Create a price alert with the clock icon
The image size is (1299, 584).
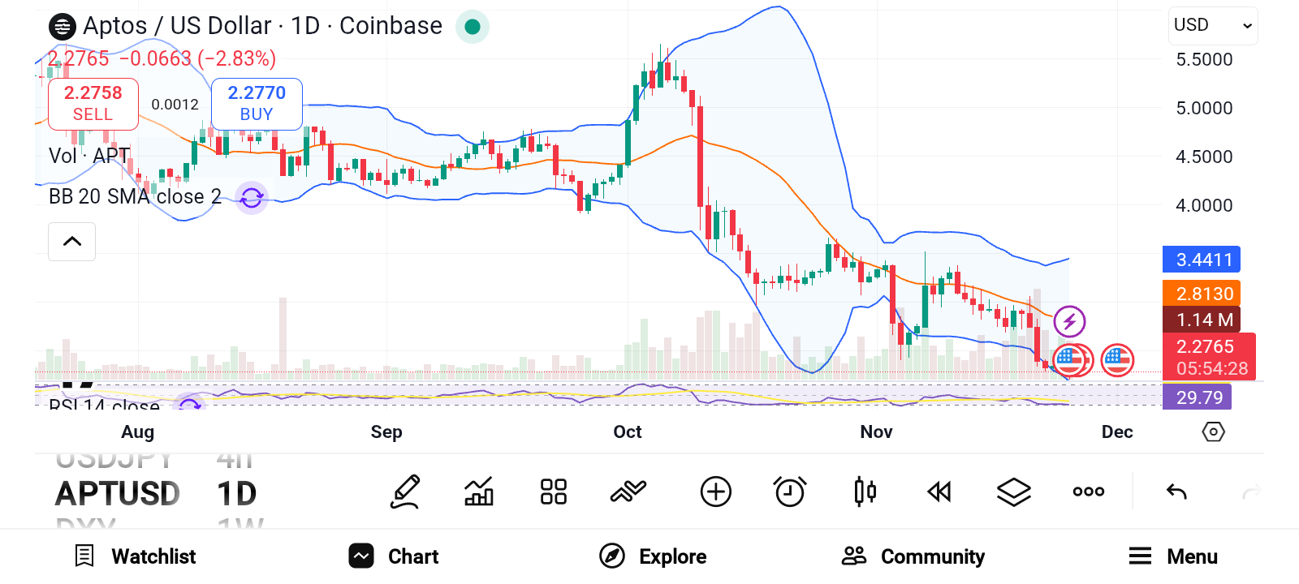(x=790, y=491)
